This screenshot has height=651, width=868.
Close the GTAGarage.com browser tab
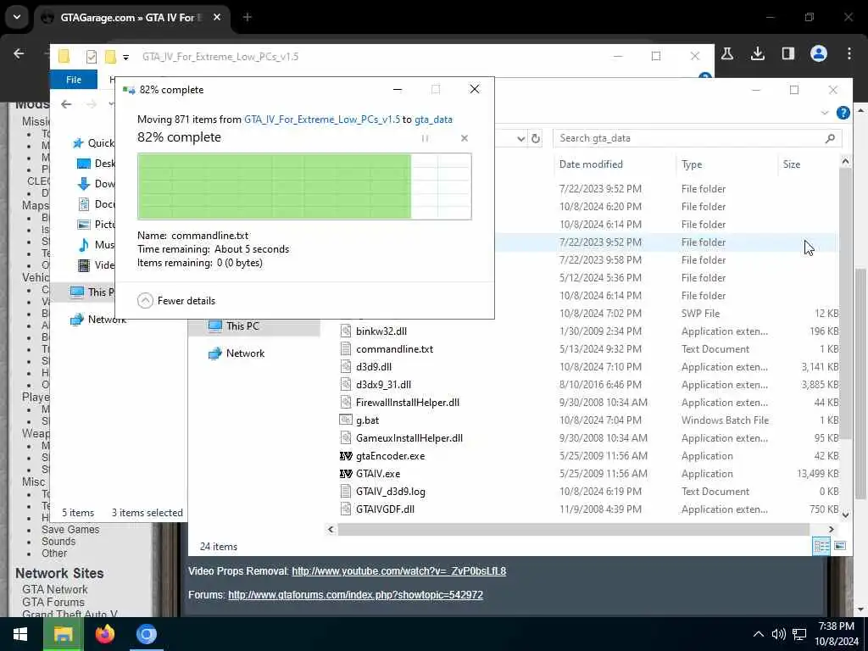click(217, 18)
